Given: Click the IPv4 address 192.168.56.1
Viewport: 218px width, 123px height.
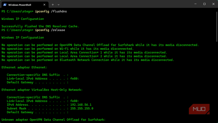Looking at the screenshot, I should tap(81, 105).
